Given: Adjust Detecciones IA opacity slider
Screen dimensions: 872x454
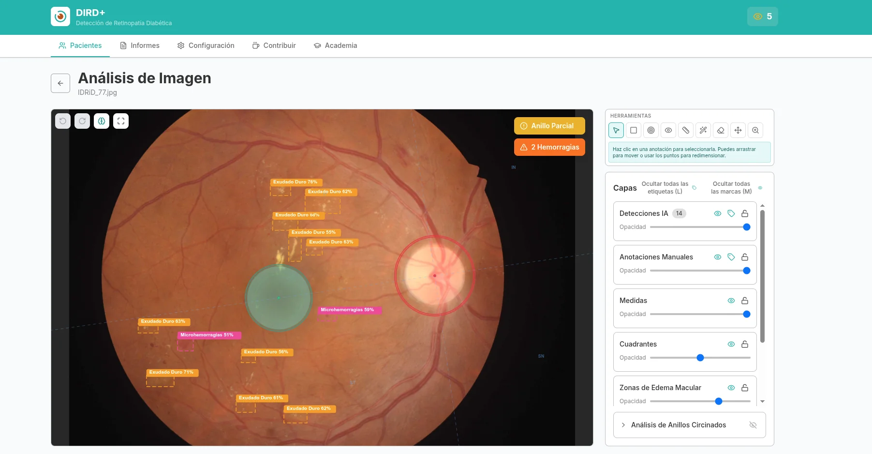Looking at the screenshot, I should (700, 227).
